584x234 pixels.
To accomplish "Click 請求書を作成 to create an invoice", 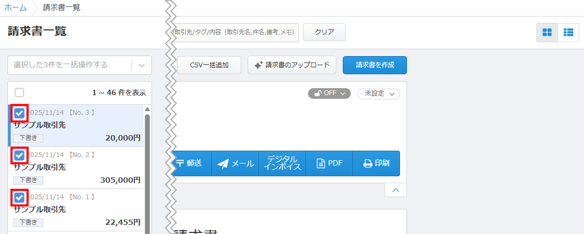I will point(374,65).
